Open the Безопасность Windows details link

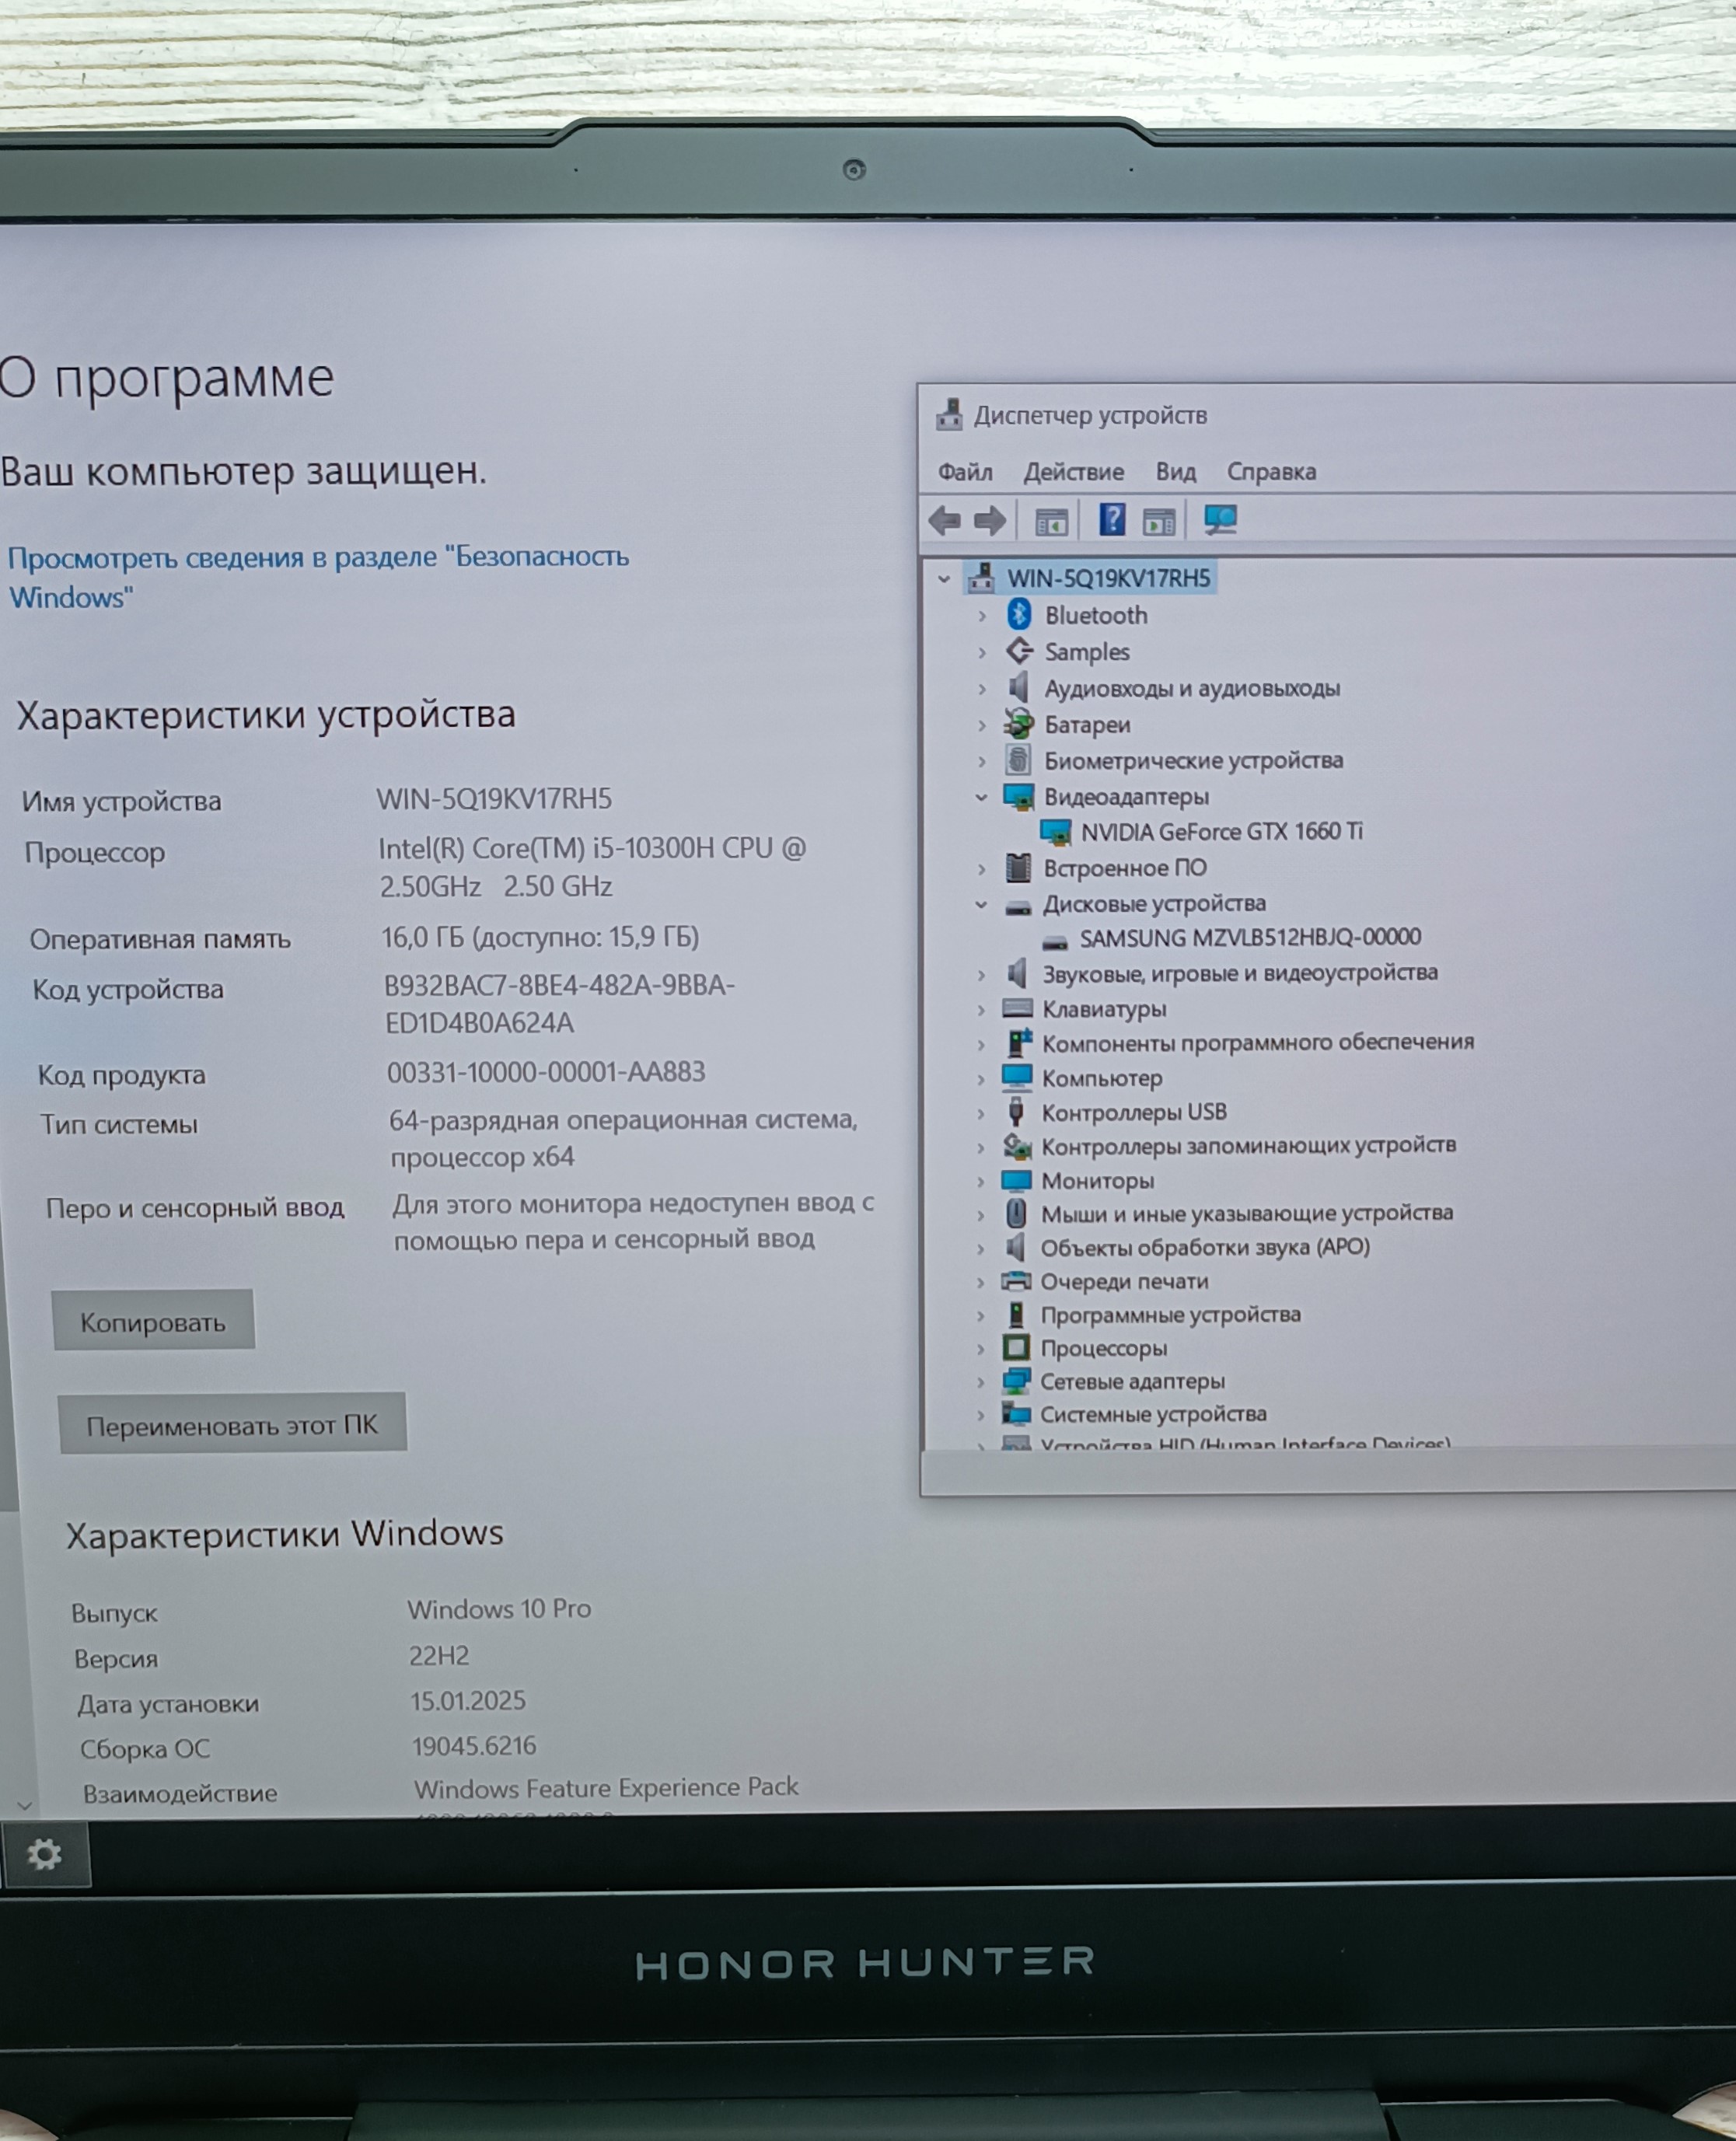coord(318,576)
